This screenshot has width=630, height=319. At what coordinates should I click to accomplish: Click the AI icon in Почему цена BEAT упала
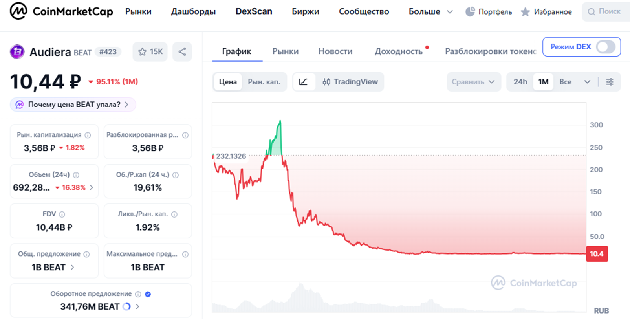(x=19, y=104)
